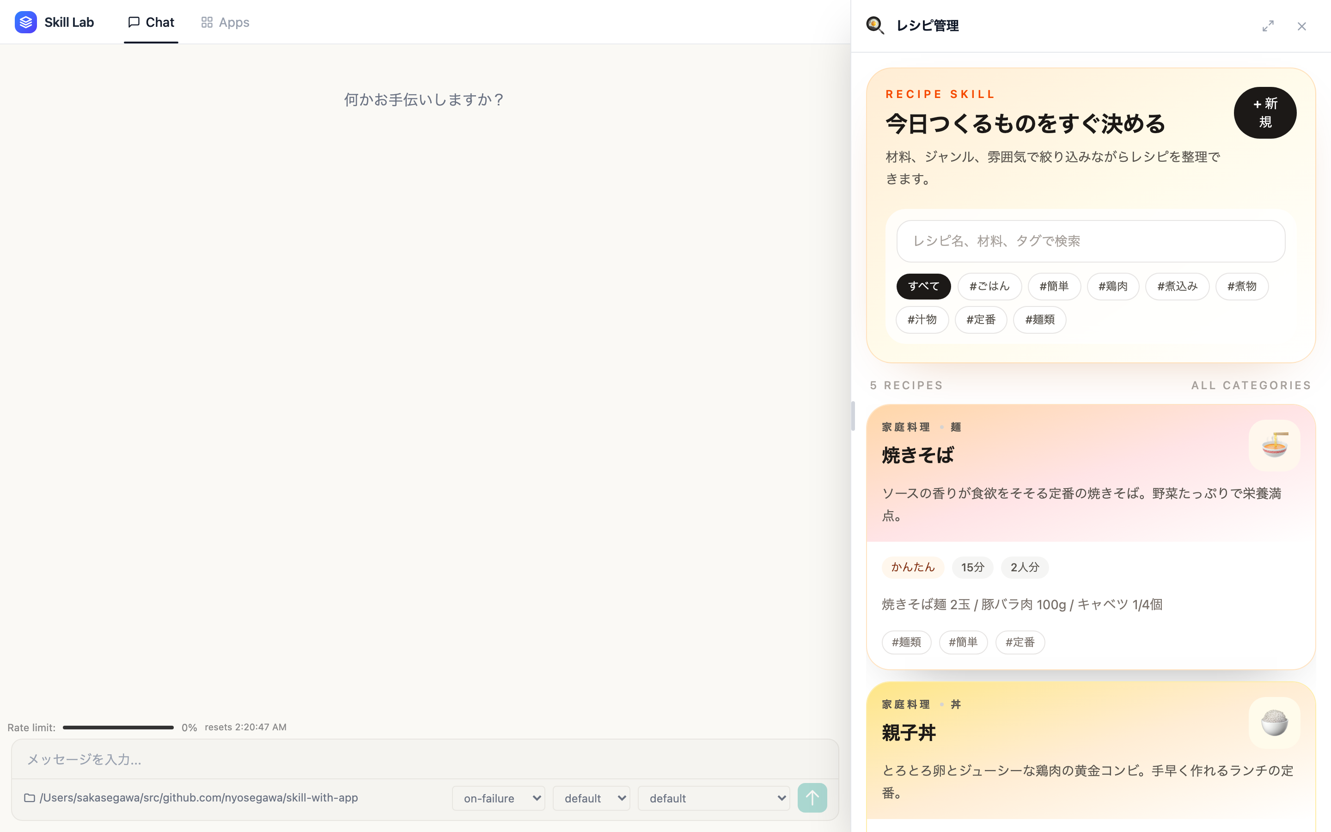Open the on-failure dropdown
The width and height of the screenshot is (1331, 832).
point(498,798)
